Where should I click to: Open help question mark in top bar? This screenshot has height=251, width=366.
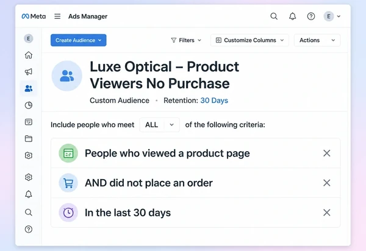tap(311, 16)
